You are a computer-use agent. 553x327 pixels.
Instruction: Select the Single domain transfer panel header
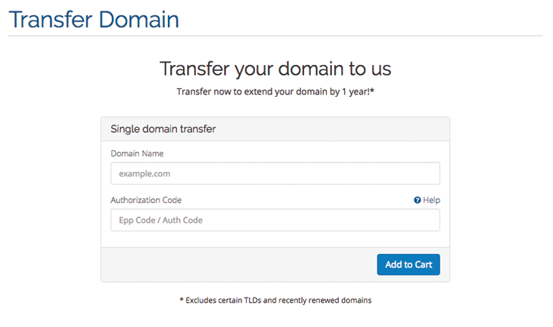point(275,129)
